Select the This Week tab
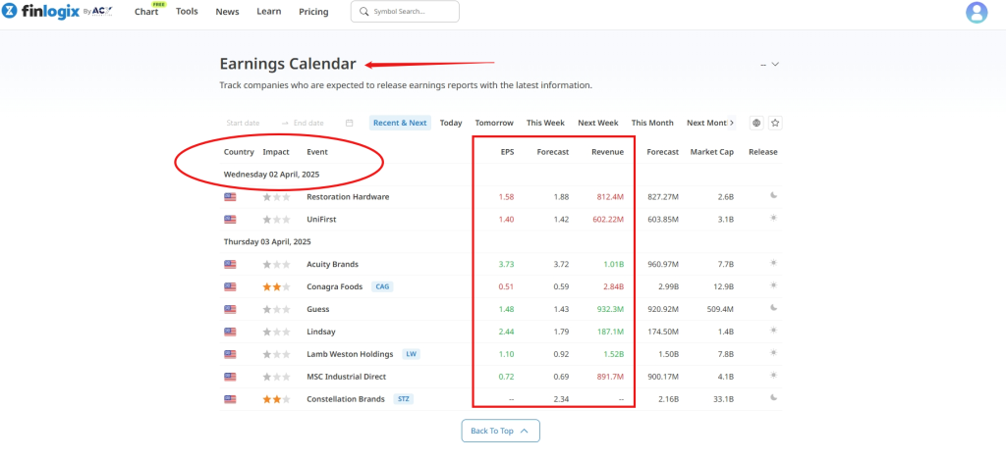Image resolution: width=1006 pixels, height=461 pixels. pos(545,123)
